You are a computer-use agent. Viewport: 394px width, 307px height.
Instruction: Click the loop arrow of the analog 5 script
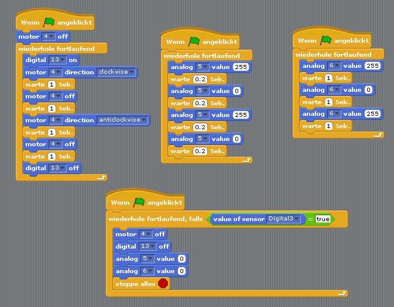coord(246,160)
